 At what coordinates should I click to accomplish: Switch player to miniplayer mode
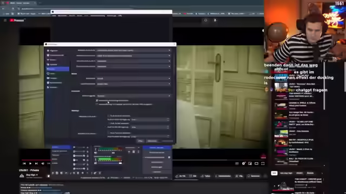click(250, 163)
